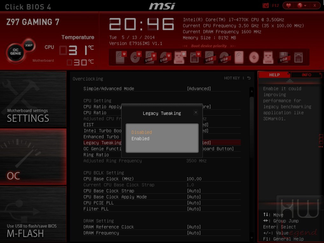Click the Overclocking list scrollbar thumb

(x=251, y=127)
